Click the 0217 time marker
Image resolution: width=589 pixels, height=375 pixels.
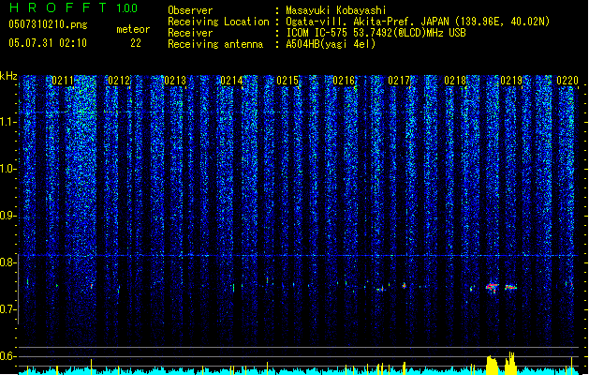click(x=399, y=81)
